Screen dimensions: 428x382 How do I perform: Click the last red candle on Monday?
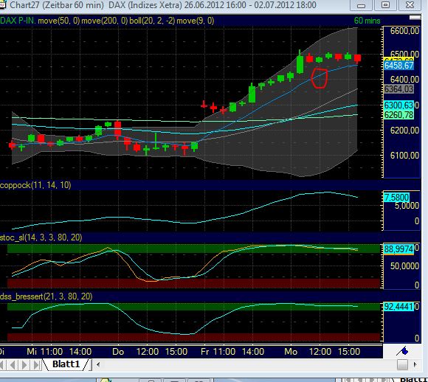coord(357,58)
